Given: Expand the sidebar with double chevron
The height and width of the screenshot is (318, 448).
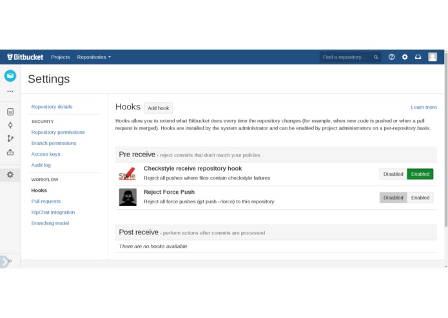Looking at the screenshot, I should click(x=10, y=261).
